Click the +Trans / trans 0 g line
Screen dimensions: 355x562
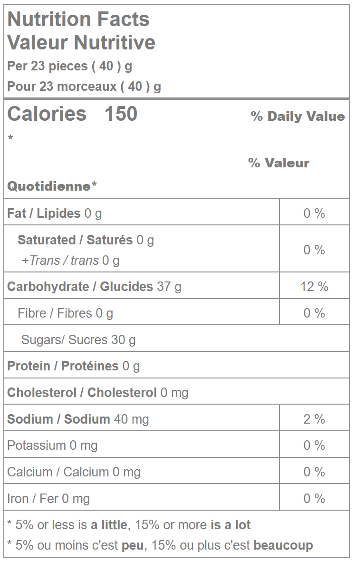pyautogui.click(x=70, y=261)
